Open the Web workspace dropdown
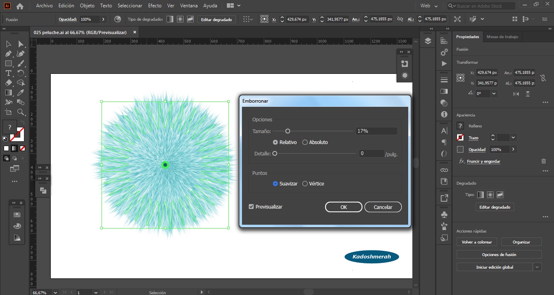 point(429,6)
